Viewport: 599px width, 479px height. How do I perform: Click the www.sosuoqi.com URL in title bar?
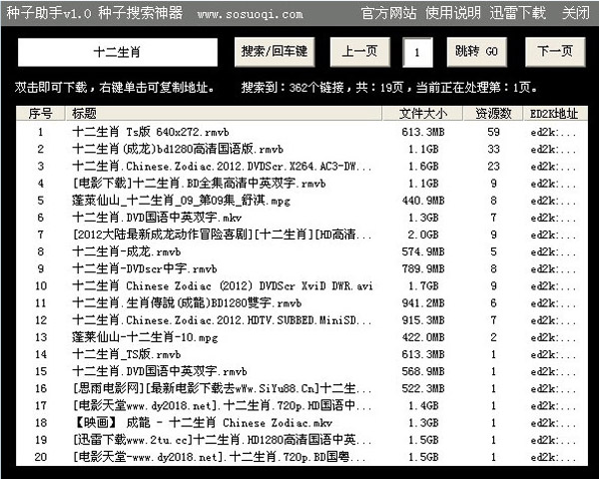coord(251,15)
